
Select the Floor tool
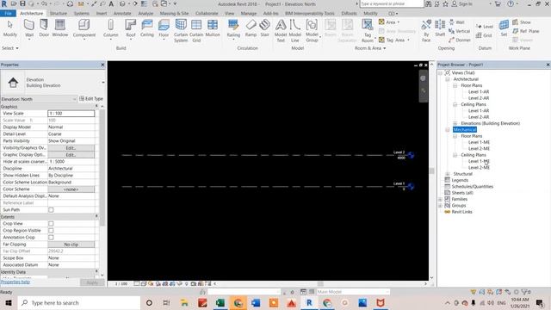click(164, 28)
